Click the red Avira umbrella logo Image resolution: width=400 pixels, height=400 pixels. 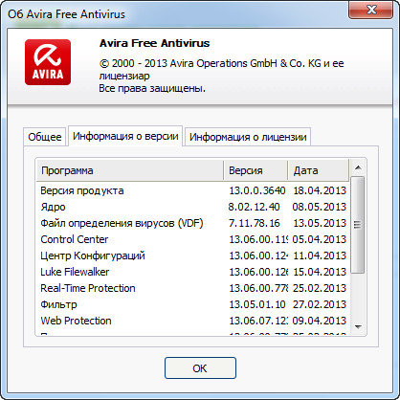(48, 62)
